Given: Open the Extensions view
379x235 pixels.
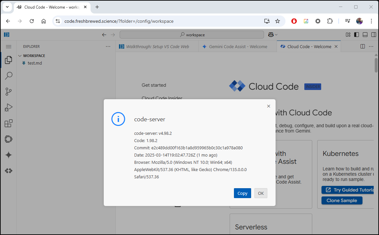Looking at the screenshot, I should (9, 123).
